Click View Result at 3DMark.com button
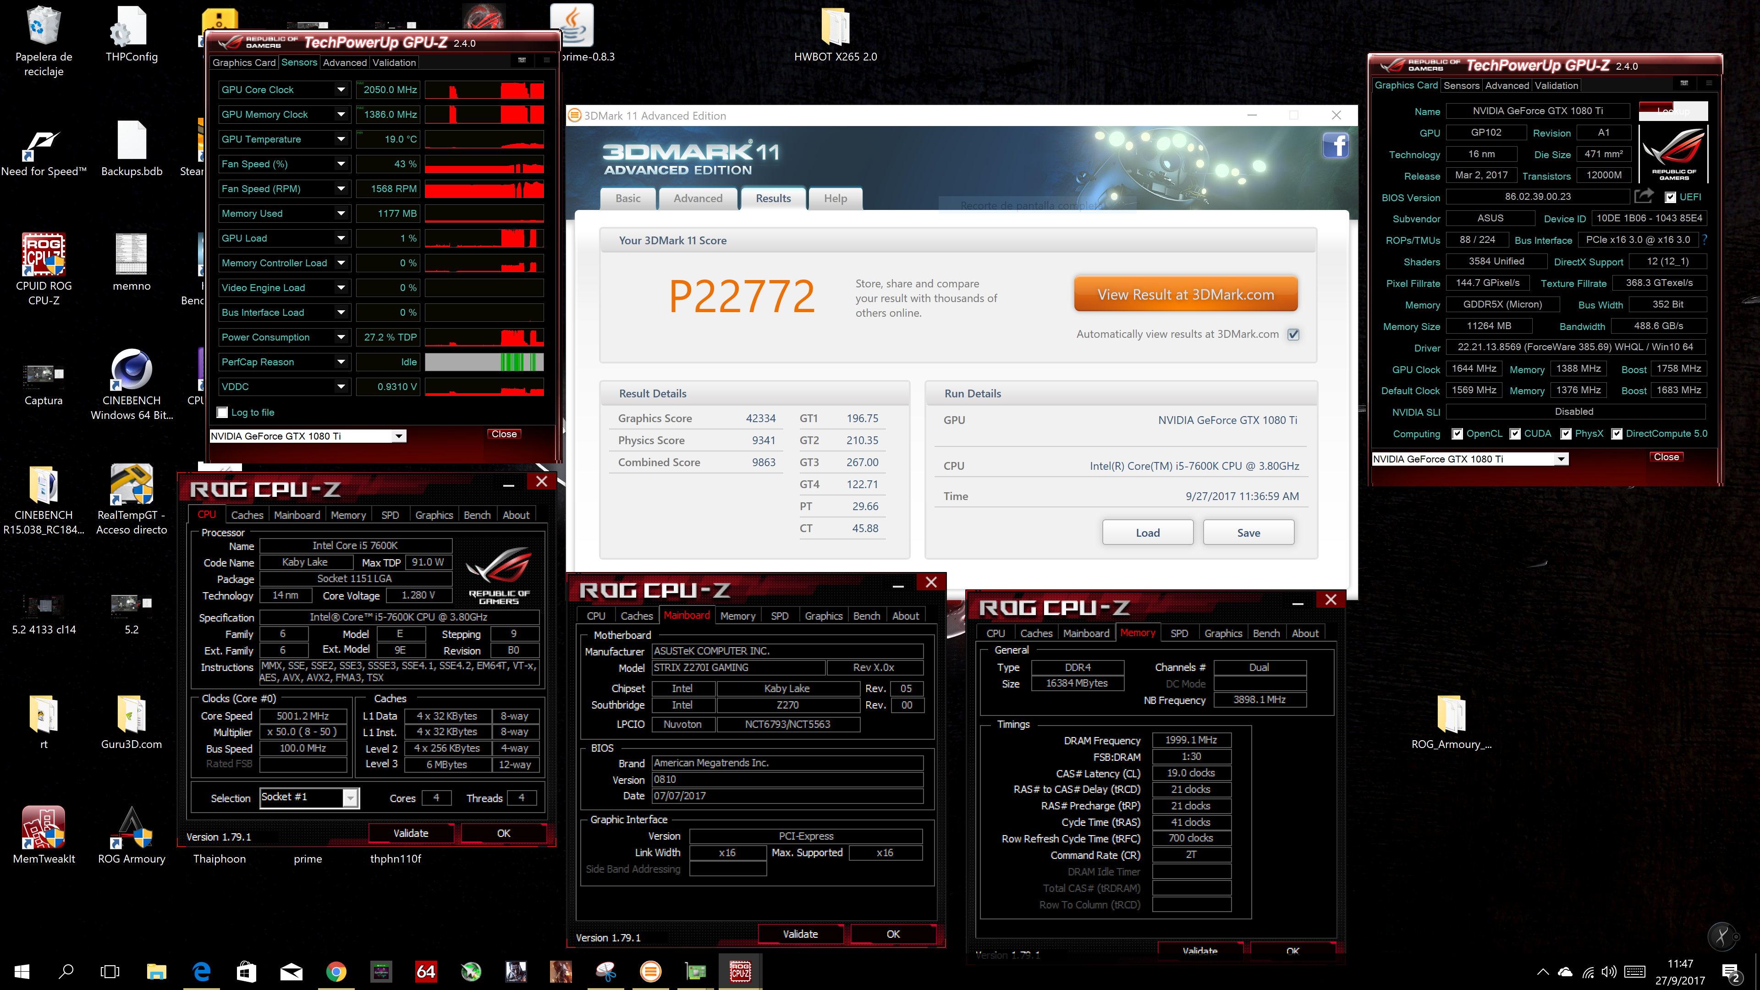Viewport: 1760px width, 990px height. point(1185,294)
